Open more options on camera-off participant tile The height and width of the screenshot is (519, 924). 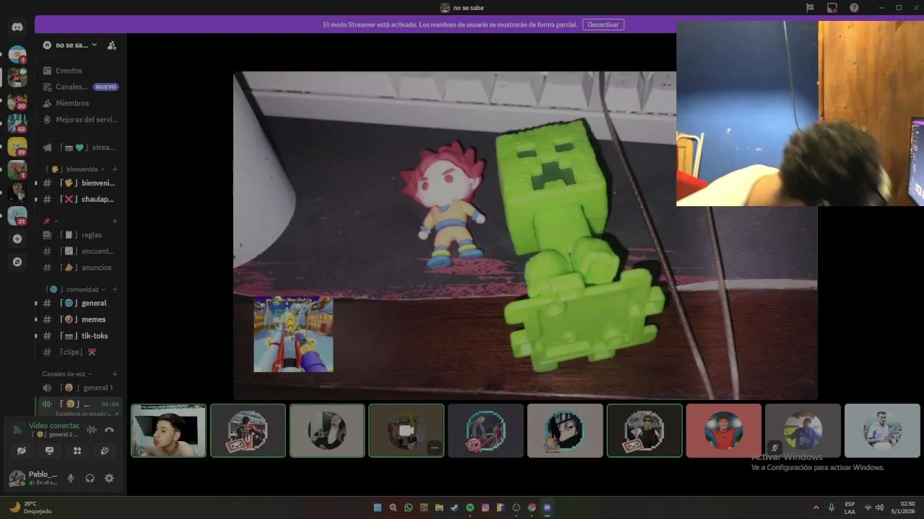click(x=434, y=448)
